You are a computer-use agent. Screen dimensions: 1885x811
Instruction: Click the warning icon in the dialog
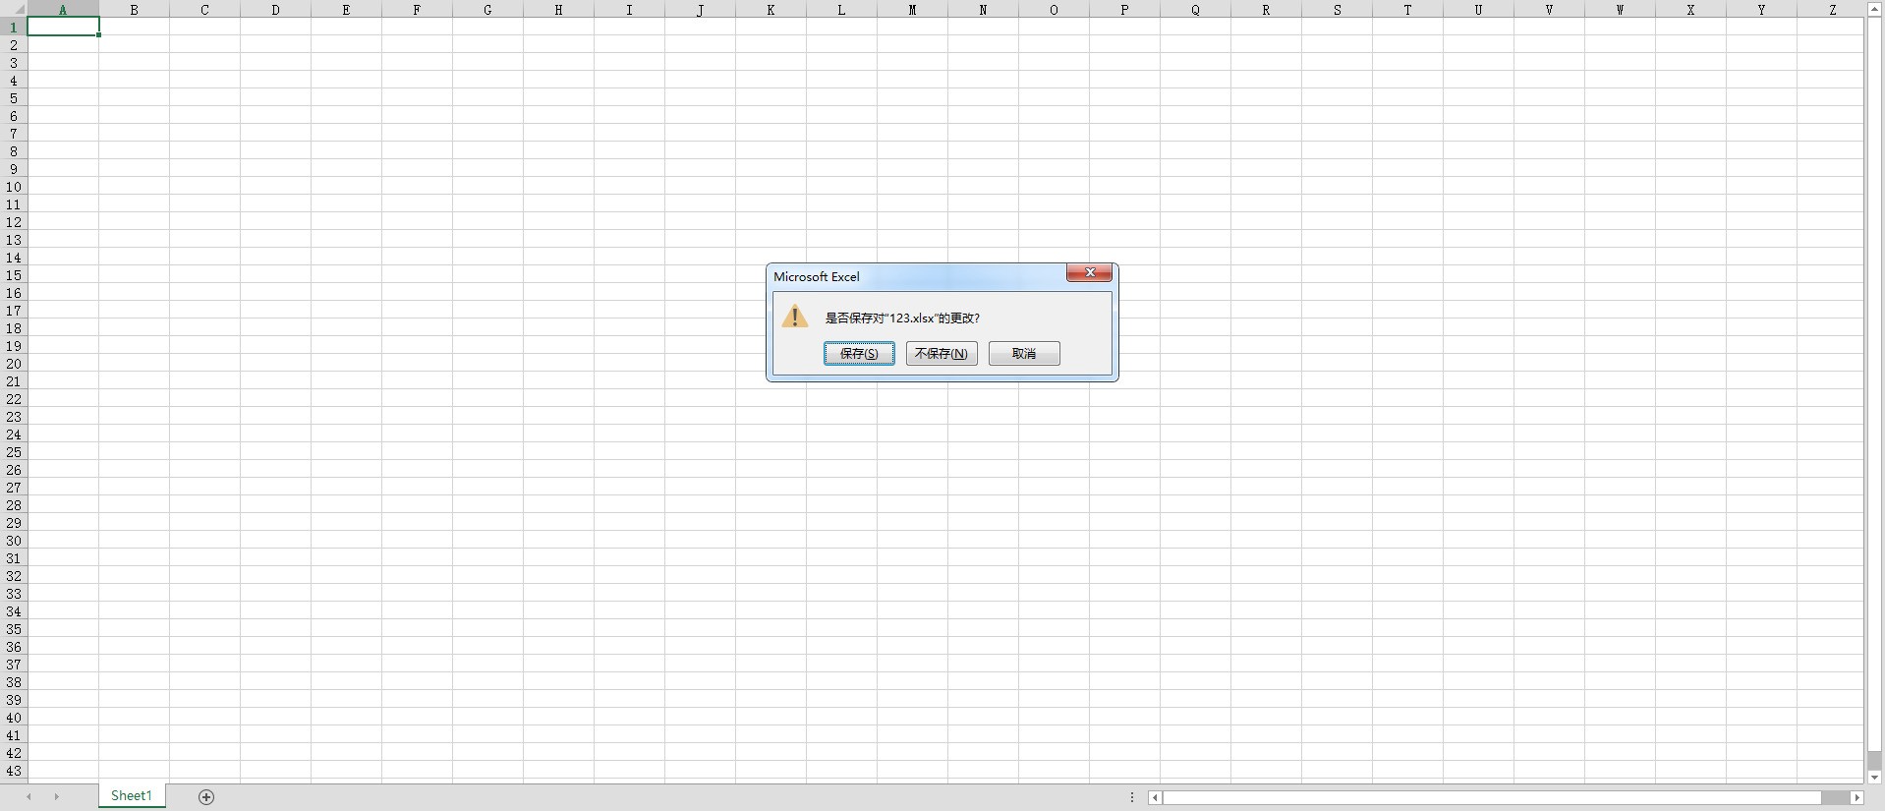[795, 317]
